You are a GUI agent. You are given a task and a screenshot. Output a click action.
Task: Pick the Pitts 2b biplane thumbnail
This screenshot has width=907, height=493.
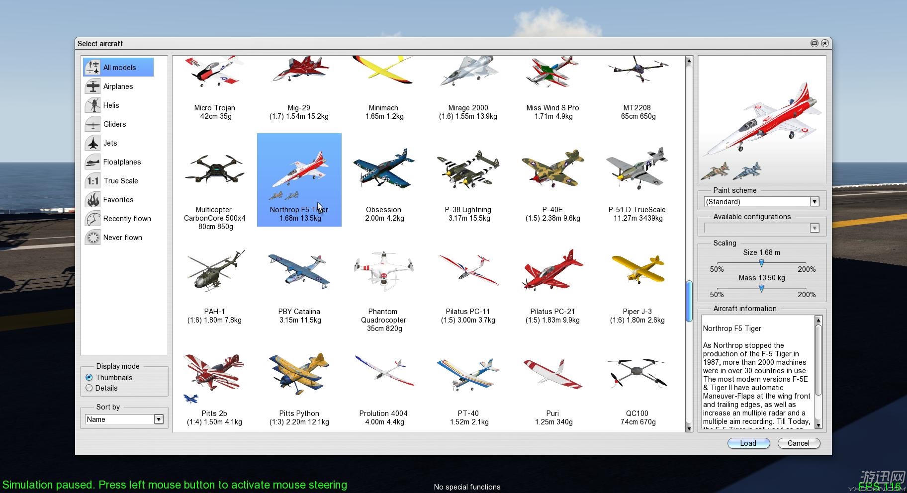214,372
